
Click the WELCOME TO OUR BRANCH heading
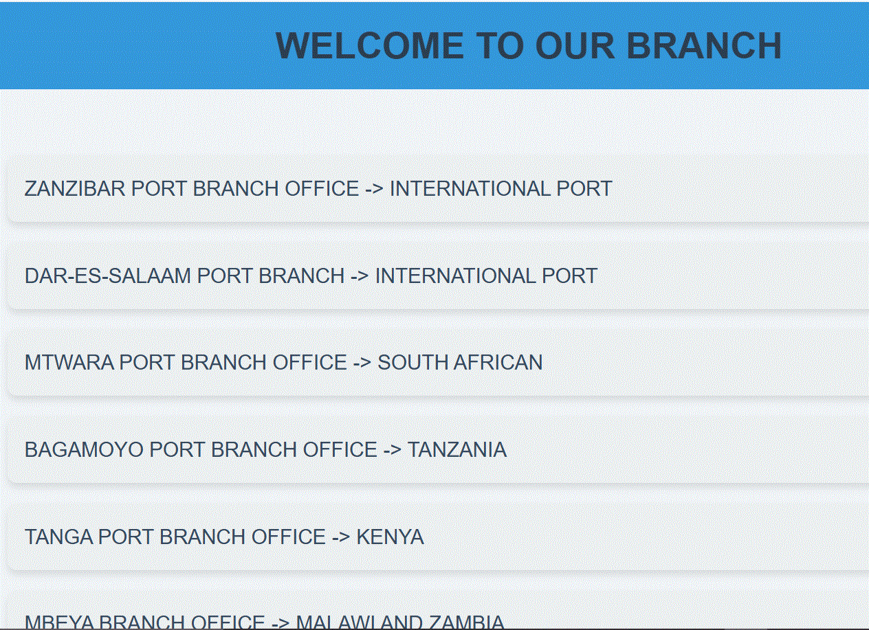pos(528,46)
